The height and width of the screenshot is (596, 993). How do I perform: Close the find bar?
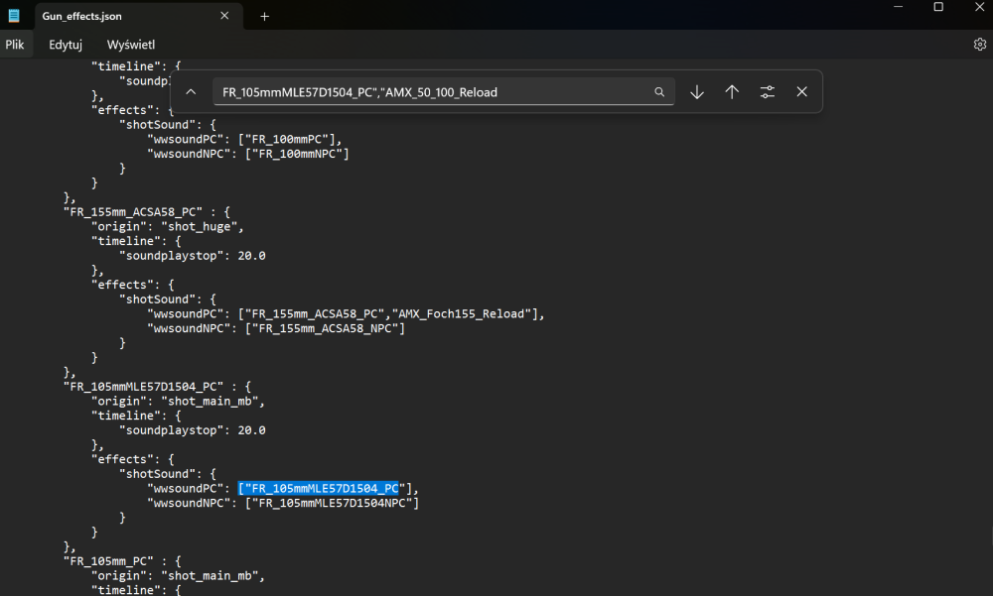pyautogui.click(x=801, y=92)
